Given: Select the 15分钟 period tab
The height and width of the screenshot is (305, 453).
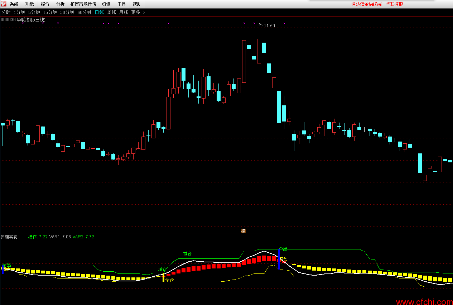Looking at the screenshot, I should click(x=50, y=12).
